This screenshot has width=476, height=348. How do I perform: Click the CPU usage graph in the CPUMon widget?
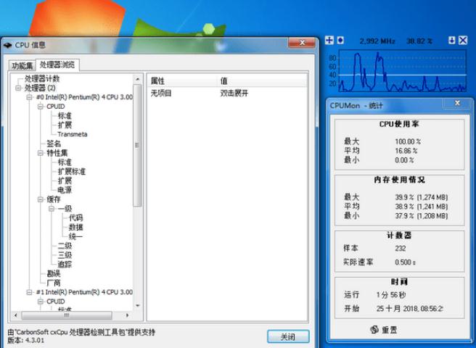click(402, 71)
